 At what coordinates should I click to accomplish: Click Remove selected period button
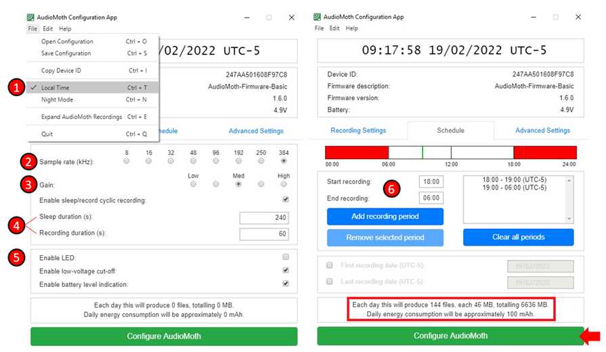pyautogui.click(x=385, y=238)
